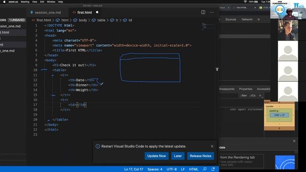Open the Meeting menu

(x=25, y=2)
